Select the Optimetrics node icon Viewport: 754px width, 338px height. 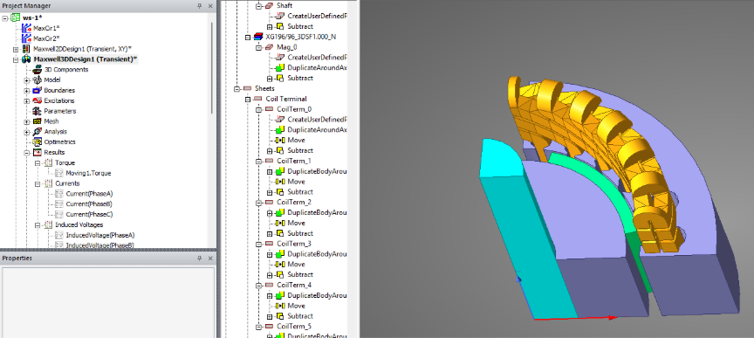[x=37, y=142]
